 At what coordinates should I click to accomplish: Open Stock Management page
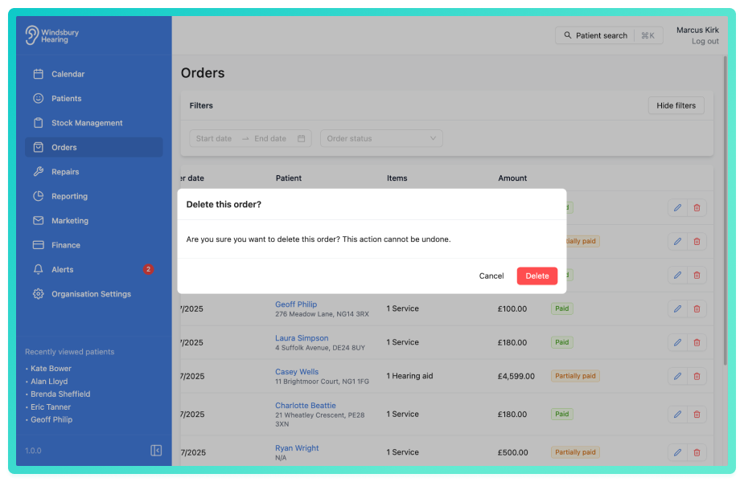click(x=93, y=123)
